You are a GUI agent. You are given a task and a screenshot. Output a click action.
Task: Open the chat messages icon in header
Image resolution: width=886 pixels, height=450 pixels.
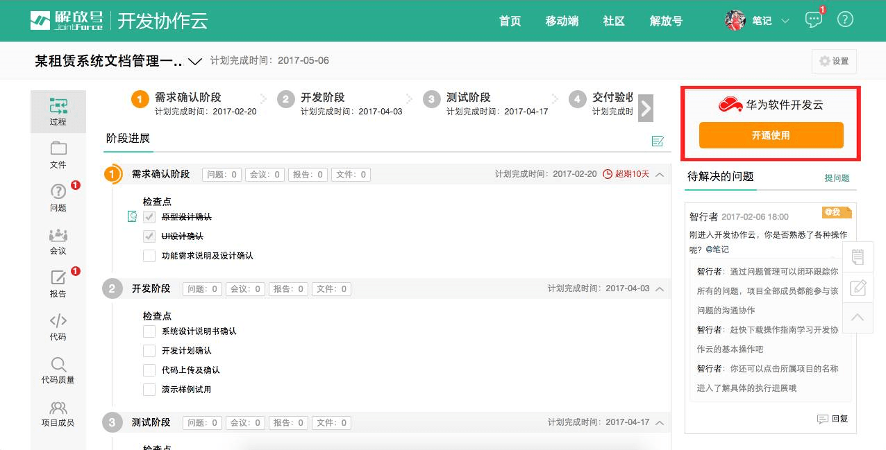pyautogui.click(x=813, y=19)
